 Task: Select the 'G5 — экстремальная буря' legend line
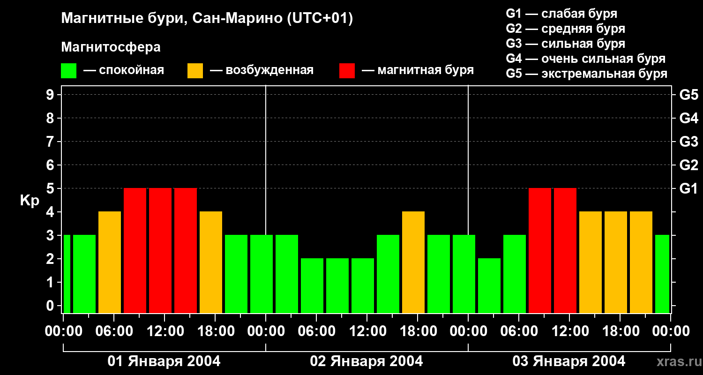click(587, 74)
